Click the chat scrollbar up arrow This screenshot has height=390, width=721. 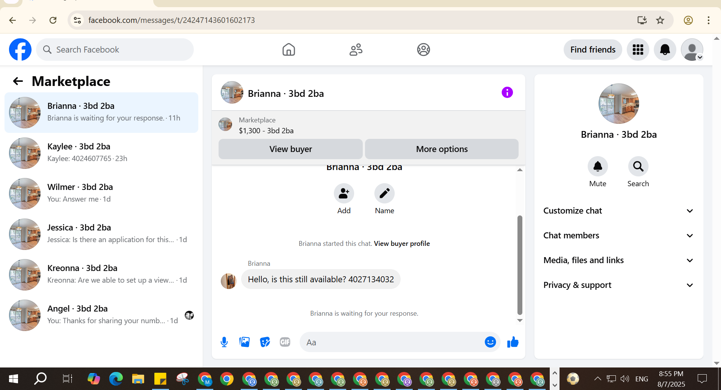pos(520,170)
